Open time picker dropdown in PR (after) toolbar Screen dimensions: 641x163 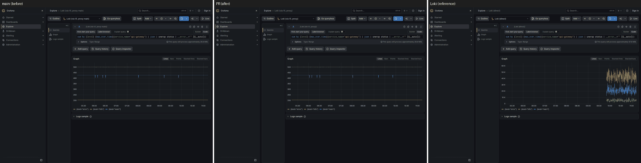click(x=378, y=19)
